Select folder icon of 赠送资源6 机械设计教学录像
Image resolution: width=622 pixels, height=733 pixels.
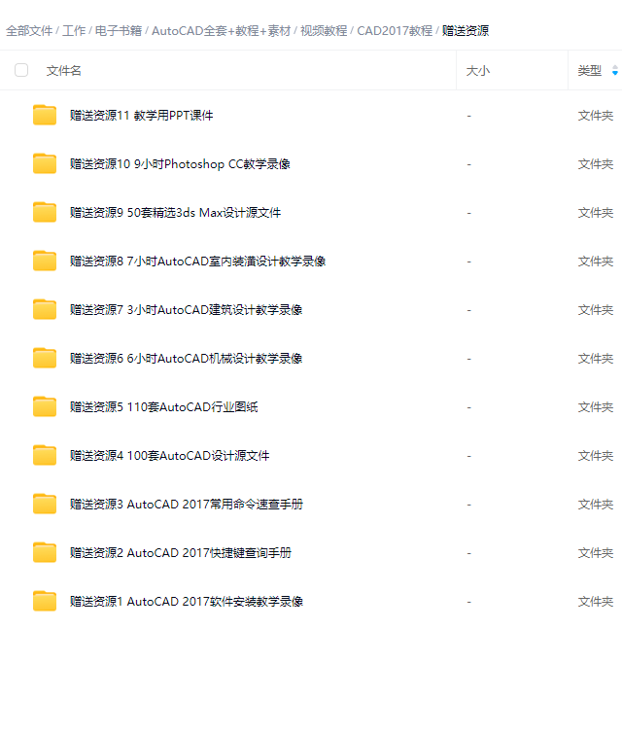45,358
